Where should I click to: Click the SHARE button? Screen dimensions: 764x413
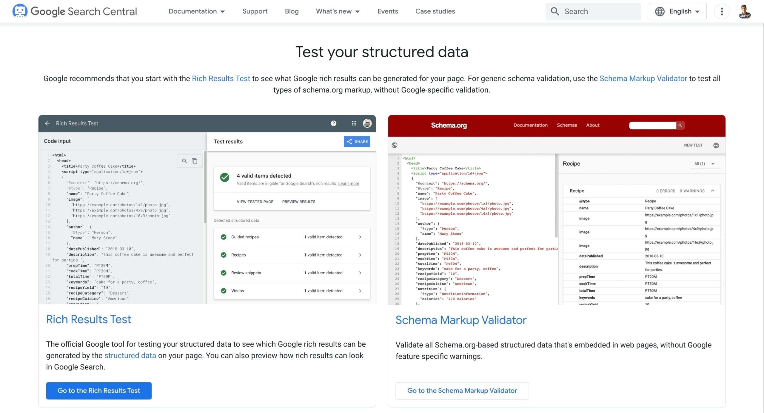(x=357, y=141)
